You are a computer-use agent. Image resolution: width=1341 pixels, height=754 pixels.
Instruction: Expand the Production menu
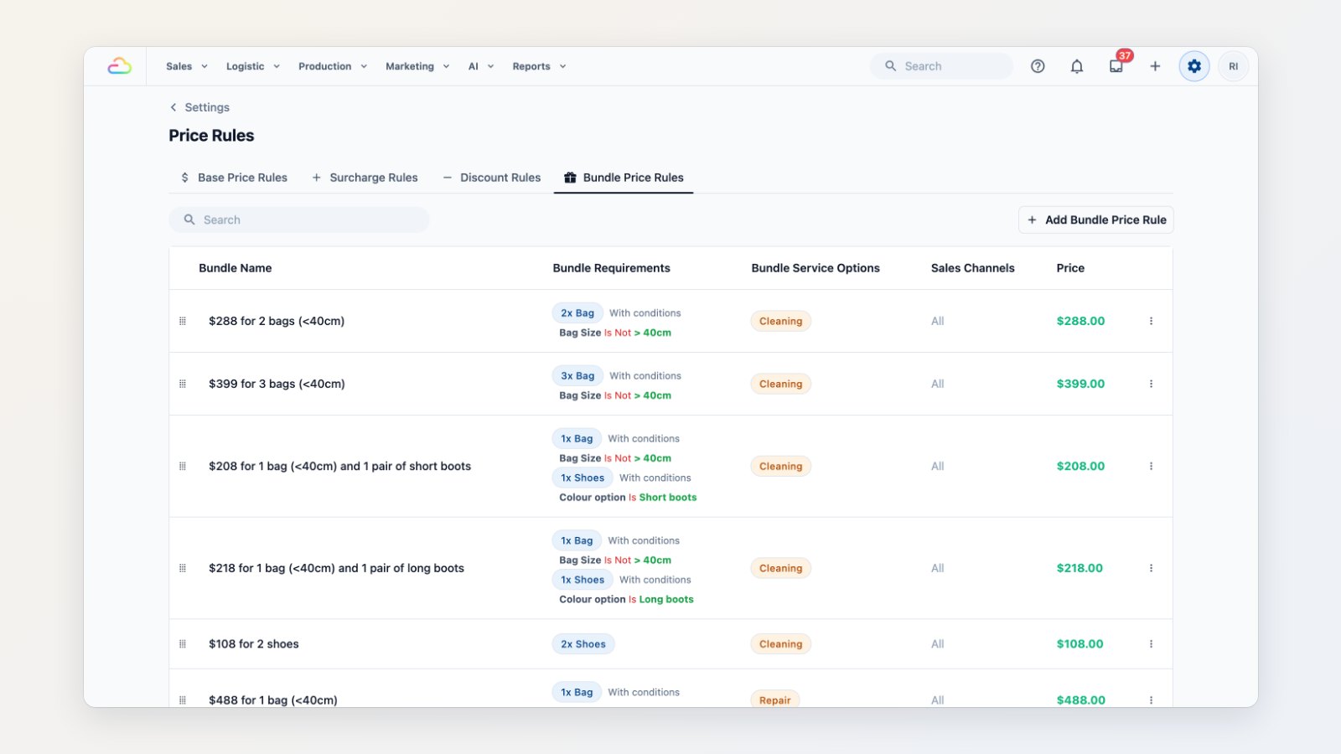tap(333, 66)
